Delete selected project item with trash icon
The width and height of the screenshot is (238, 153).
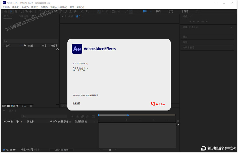pyautogui.click(x=31, y=106)
